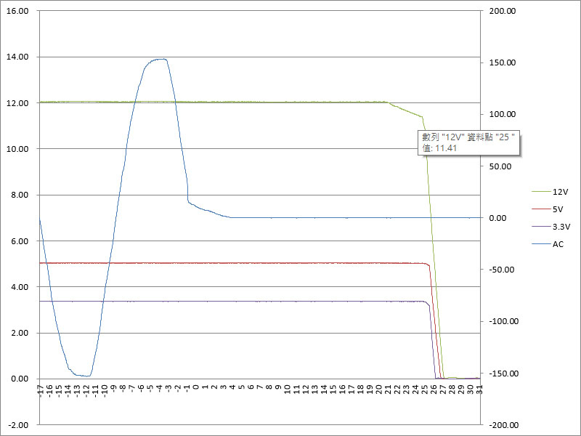
Task: Click the -200.00 label on the right axis
Action: coord(504,425)
